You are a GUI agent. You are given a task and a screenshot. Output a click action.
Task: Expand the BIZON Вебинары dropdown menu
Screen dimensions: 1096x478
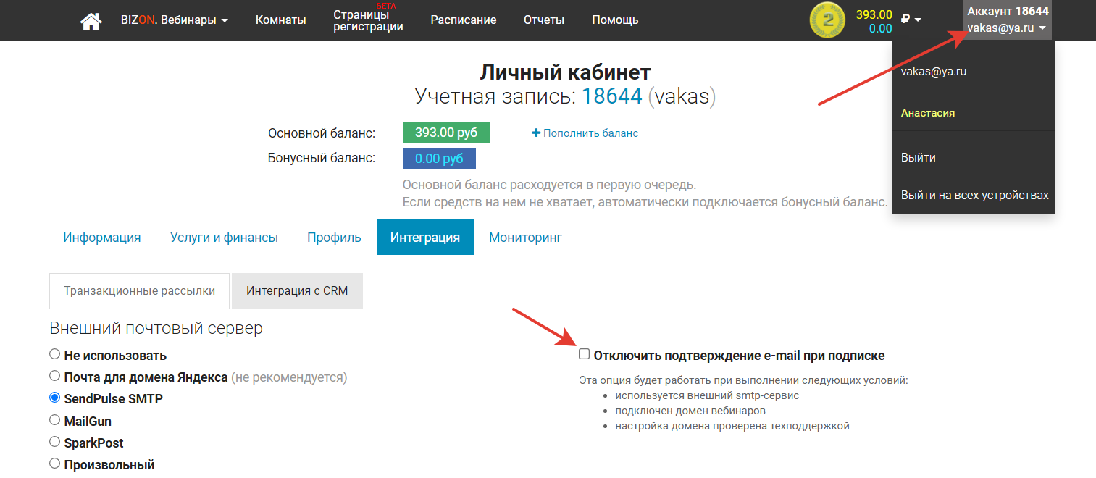pos(174,20)
